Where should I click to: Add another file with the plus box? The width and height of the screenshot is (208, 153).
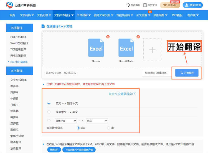[x=152, y=49]
